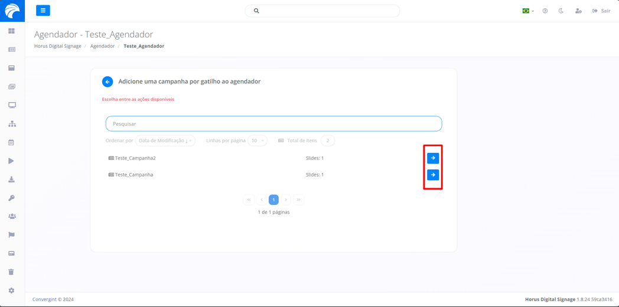Click the help question mark icon
Image resolution: width=619 pixels, height=307 pixels.
tap(545, 11)
